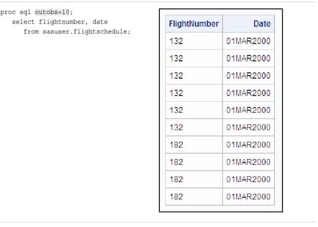Click the highlighted outobs=10 option text
The image size is (318, 227).
(x=52, y=12)
